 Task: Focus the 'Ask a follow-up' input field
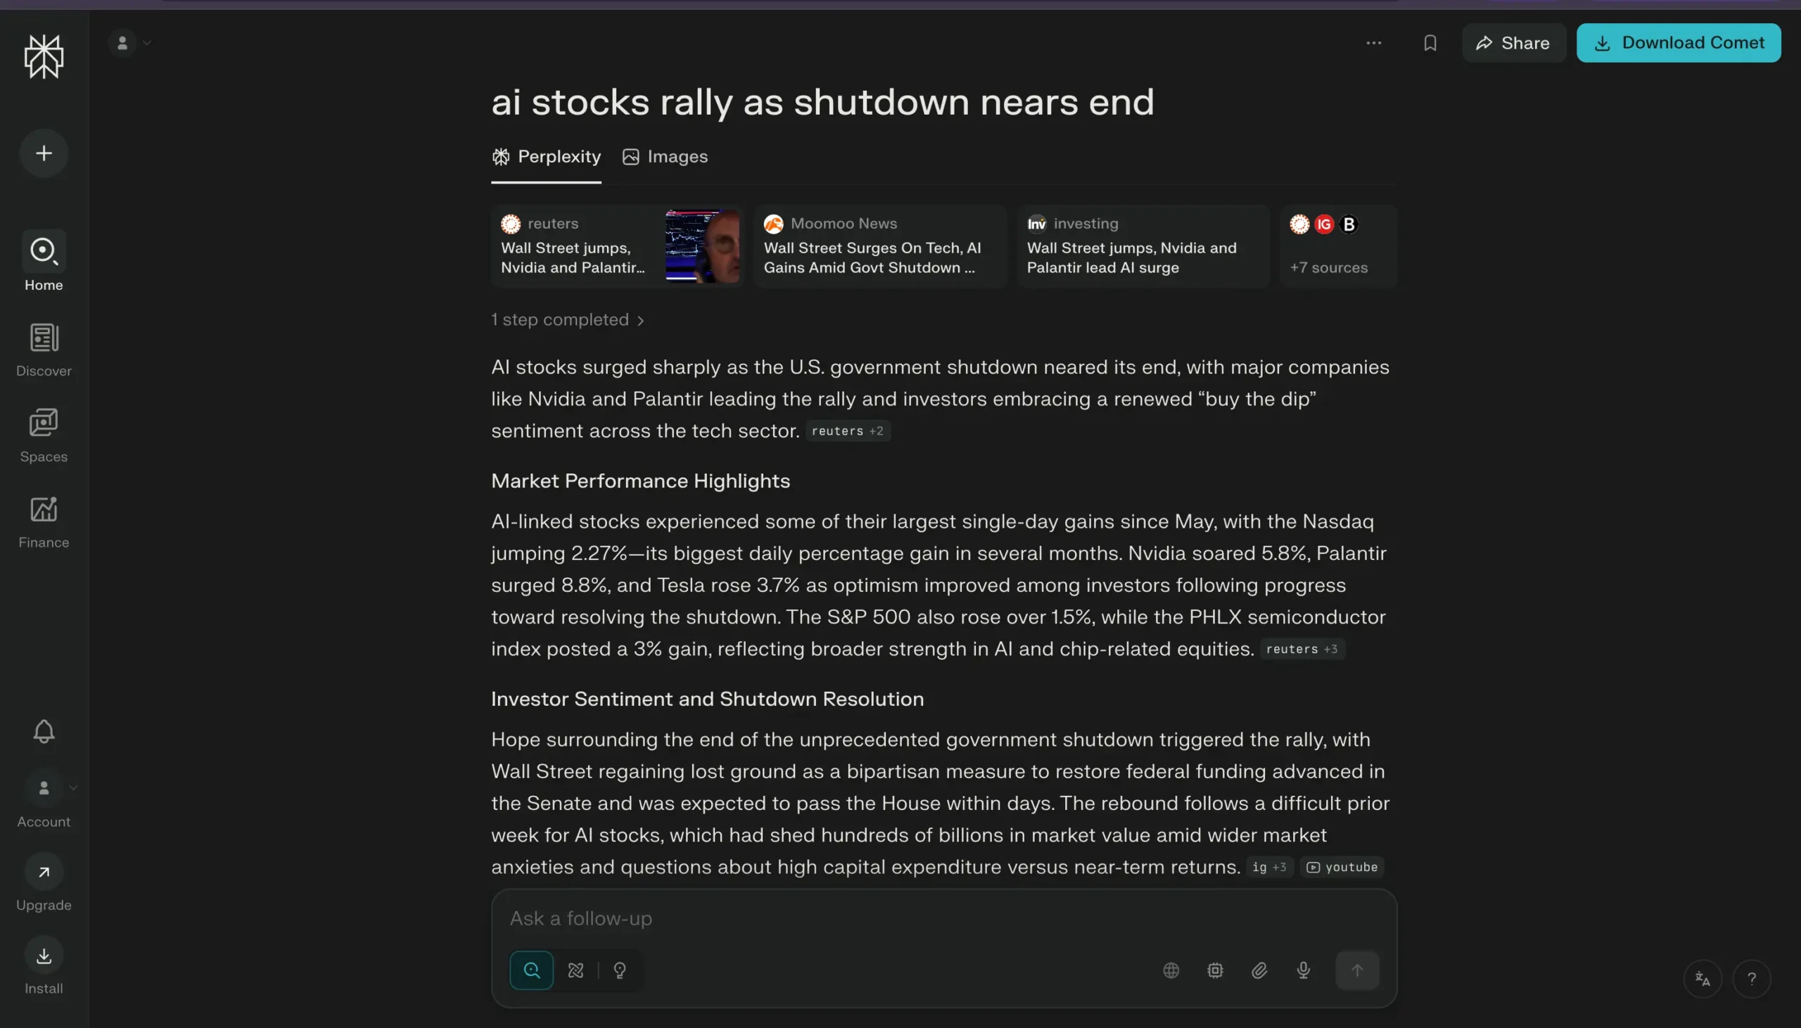917,918
